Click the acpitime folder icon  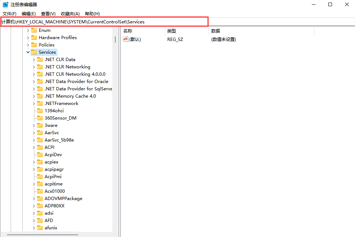click(x=40, y=184)
